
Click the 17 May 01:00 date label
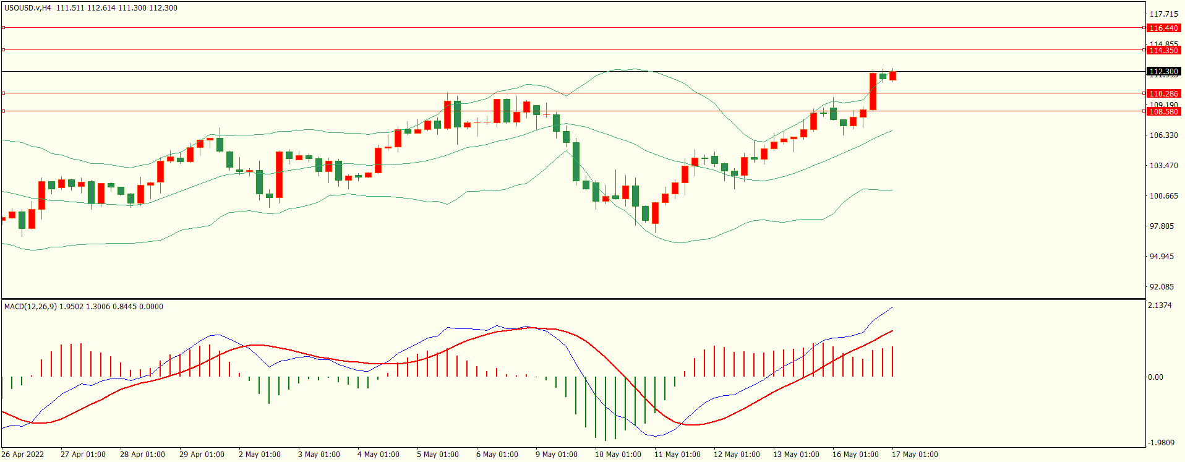coord(915,454)
